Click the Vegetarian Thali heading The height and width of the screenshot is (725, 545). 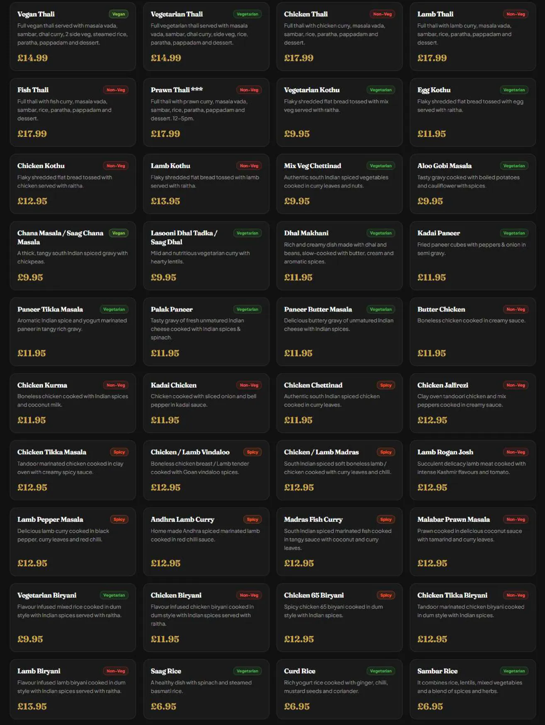(177, 14)
